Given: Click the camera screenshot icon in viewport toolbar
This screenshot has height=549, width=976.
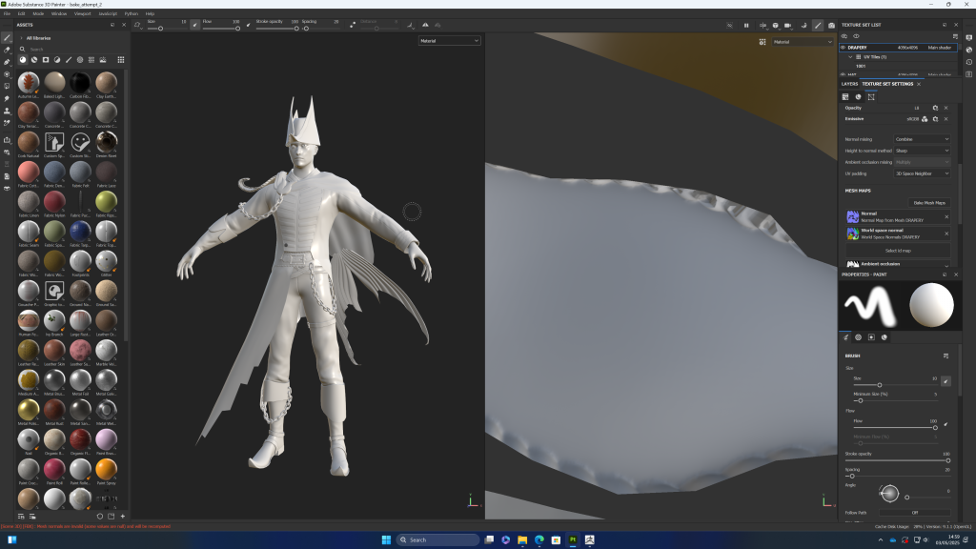Looking at the screenshot, I should point(831,26).
